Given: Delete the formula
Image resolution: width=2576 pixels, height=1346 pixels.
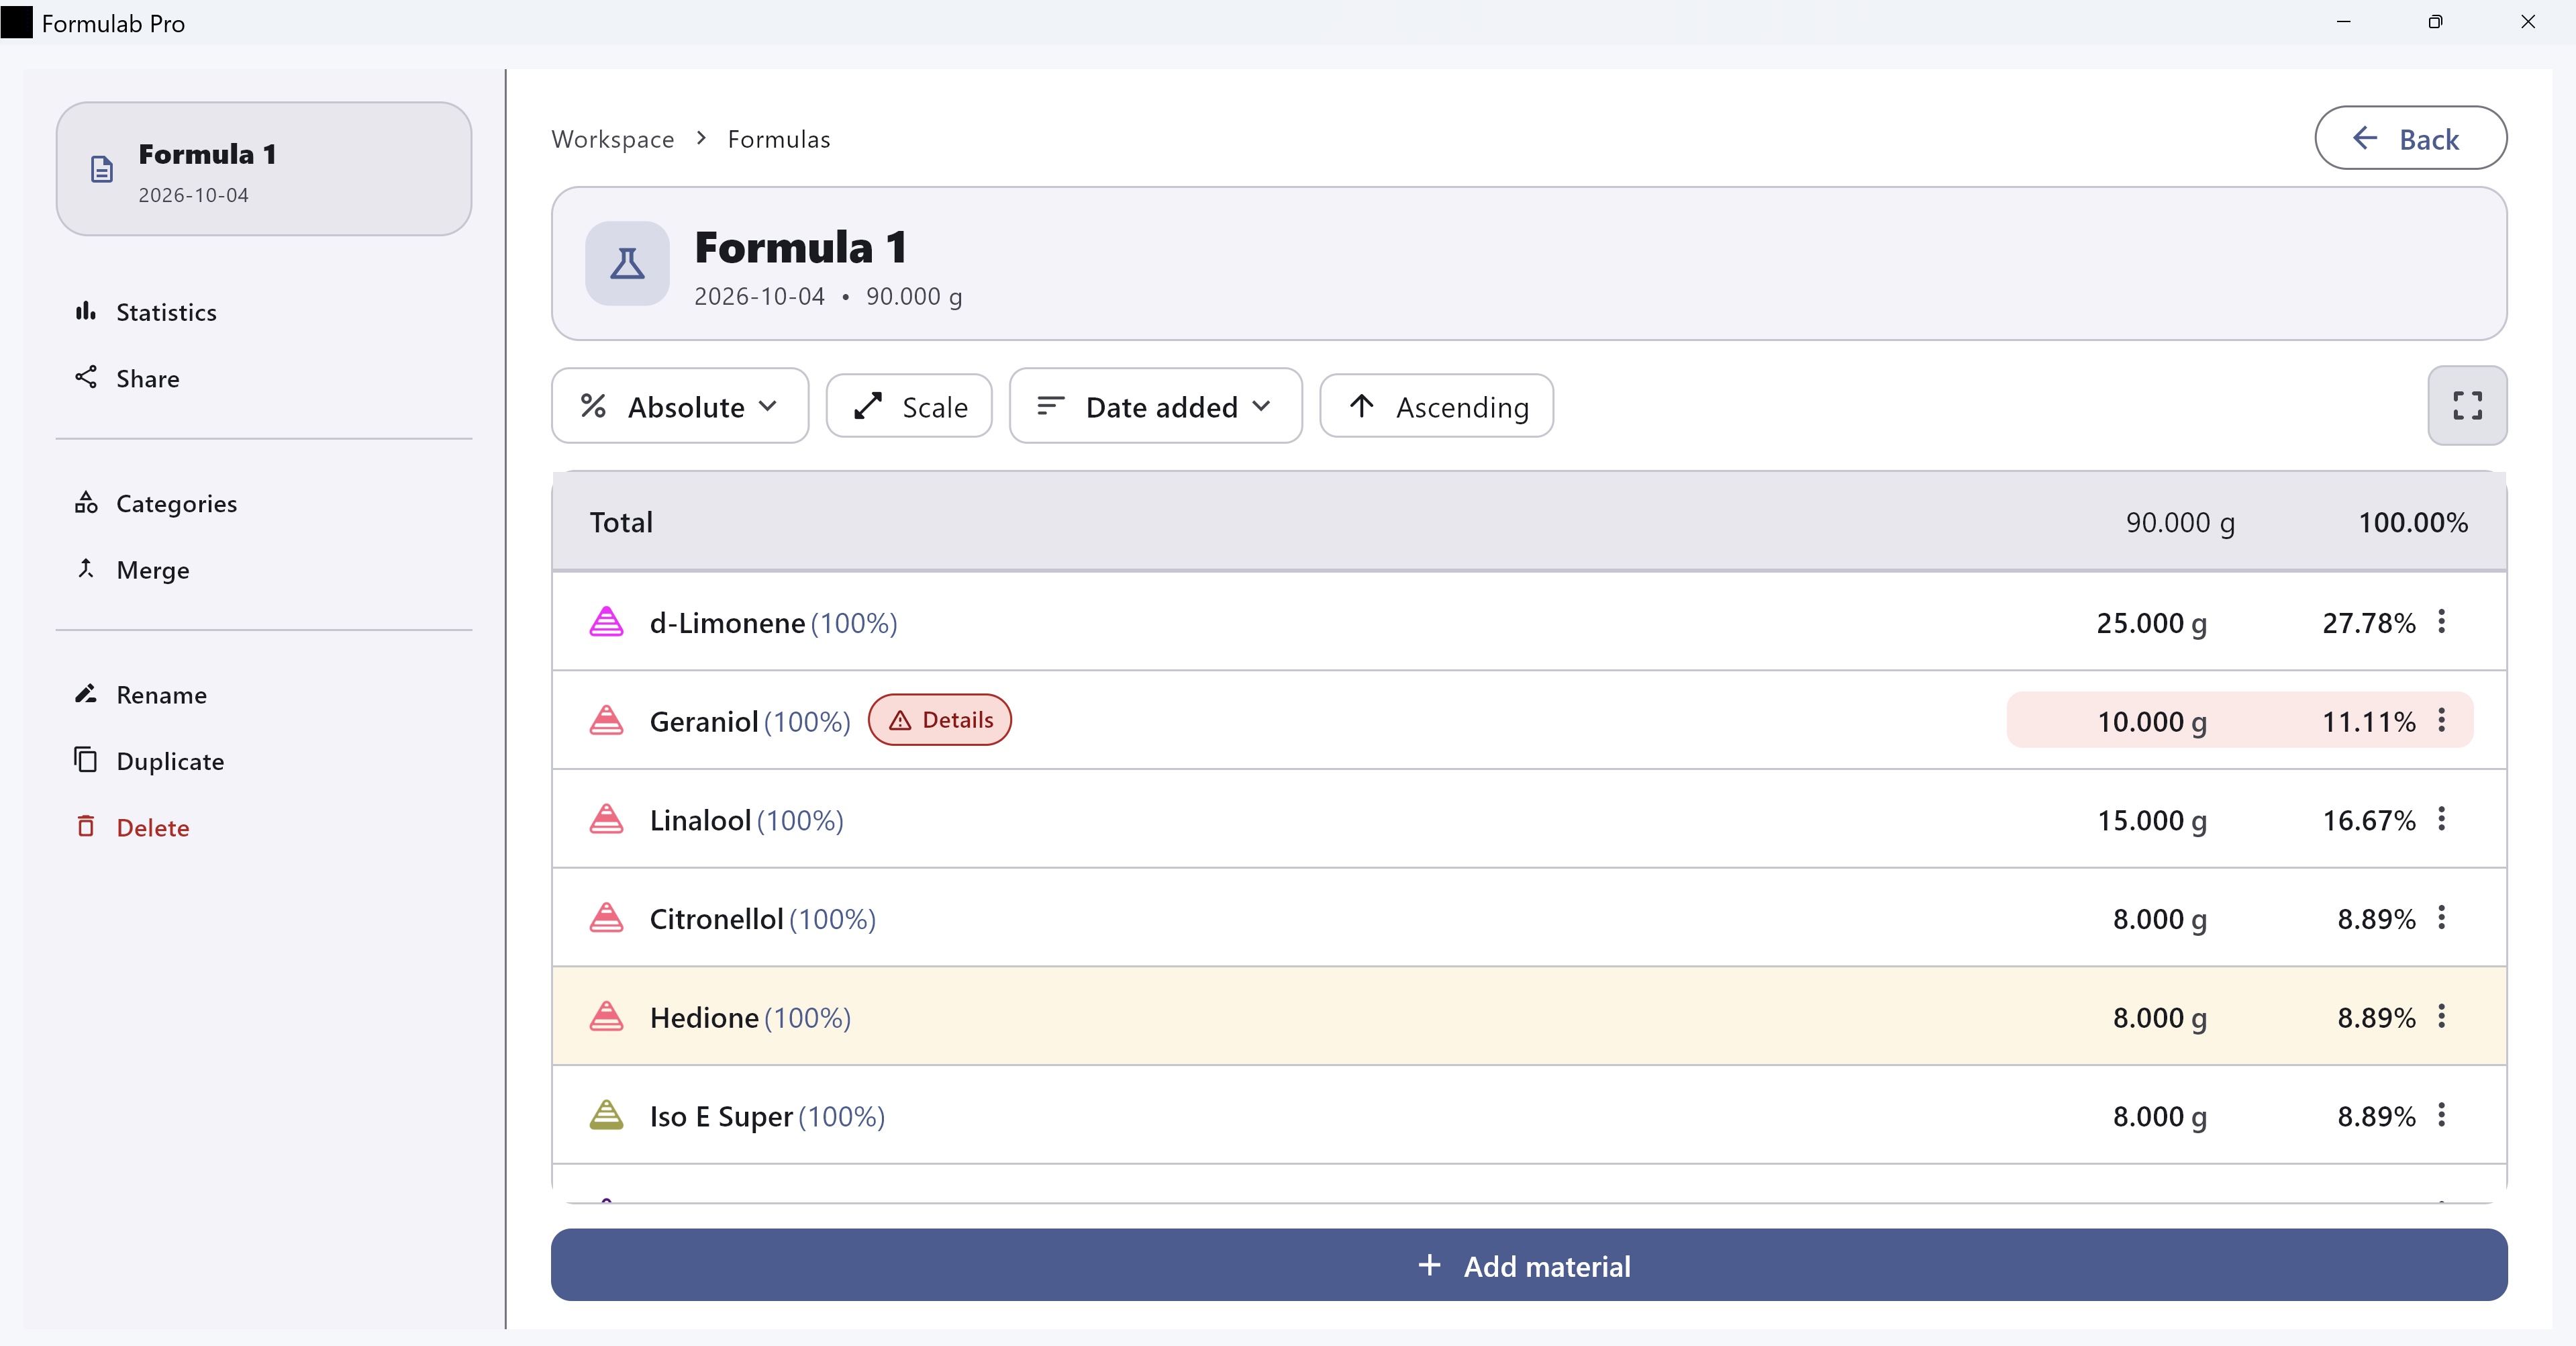Looking at the screenshot, I should (x=132, y=828).
